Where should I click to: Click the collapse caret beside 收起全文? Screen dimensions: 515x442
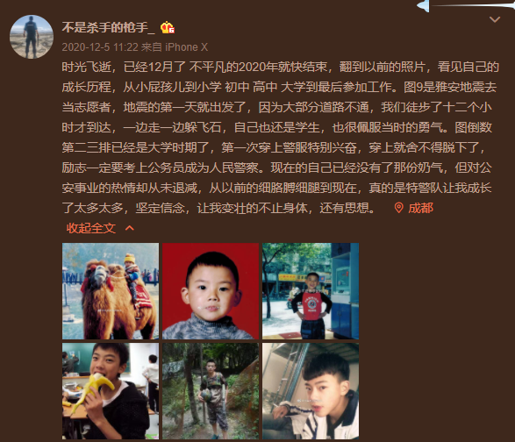[130, 228]
